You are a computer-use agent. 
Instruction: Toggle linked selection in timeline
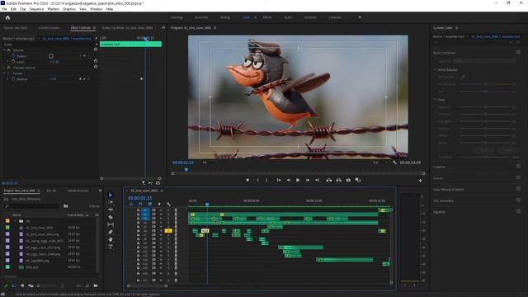(x=150, y=204)
